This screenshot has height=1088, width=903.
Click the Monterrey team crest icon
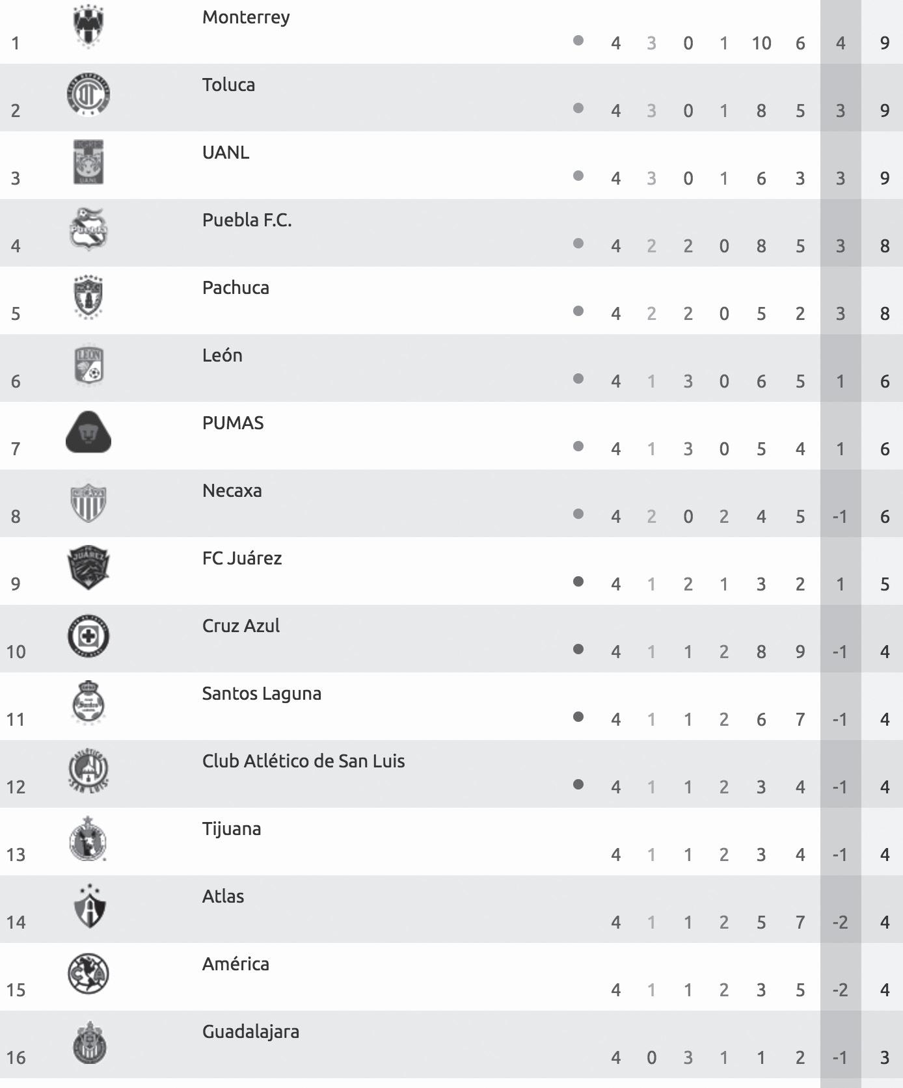88,27
